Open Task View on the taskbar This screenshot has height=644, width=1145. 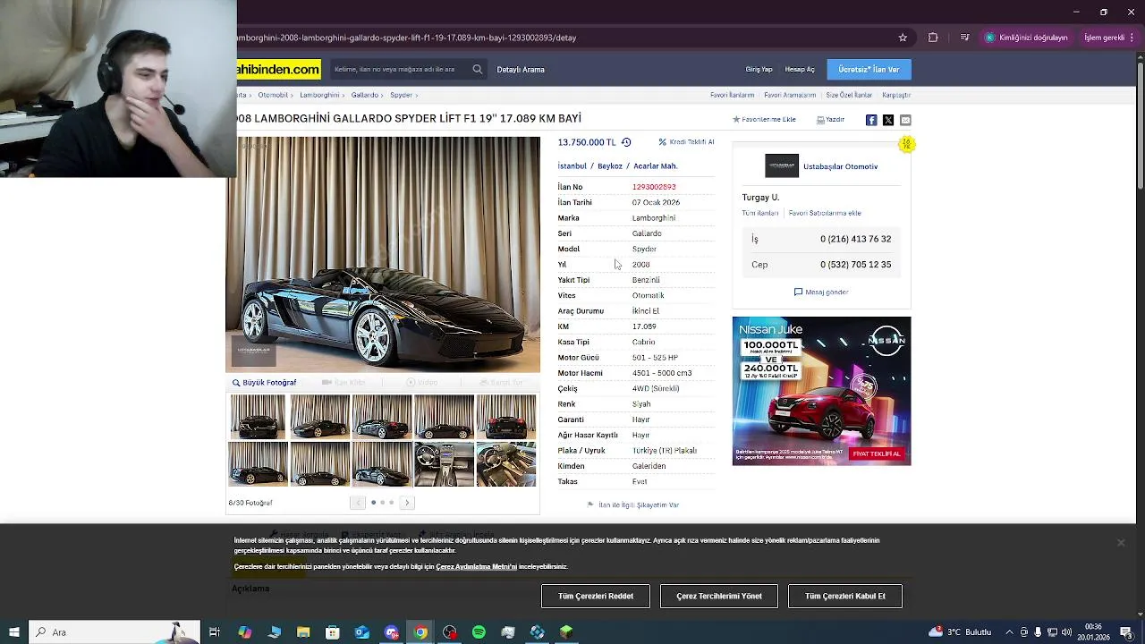(x=215, y=632)
